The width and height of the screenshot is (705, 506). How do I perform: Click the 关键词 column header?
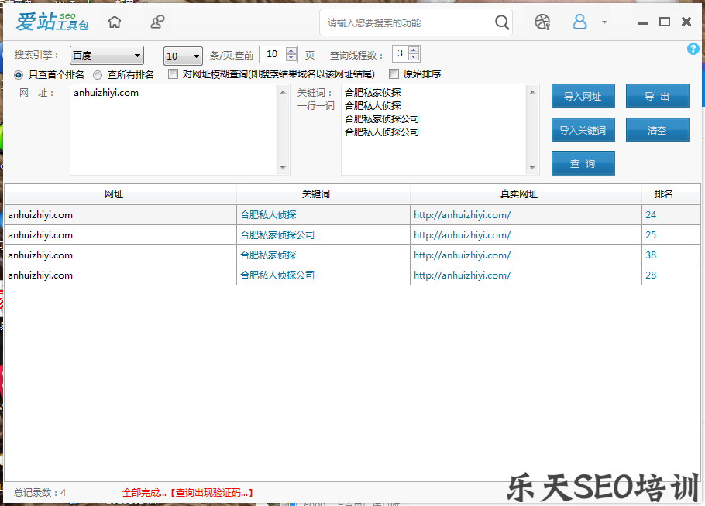point(322,193)
